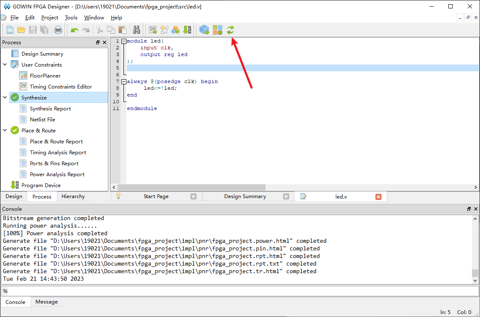Open the Synthesis Report

50,108
